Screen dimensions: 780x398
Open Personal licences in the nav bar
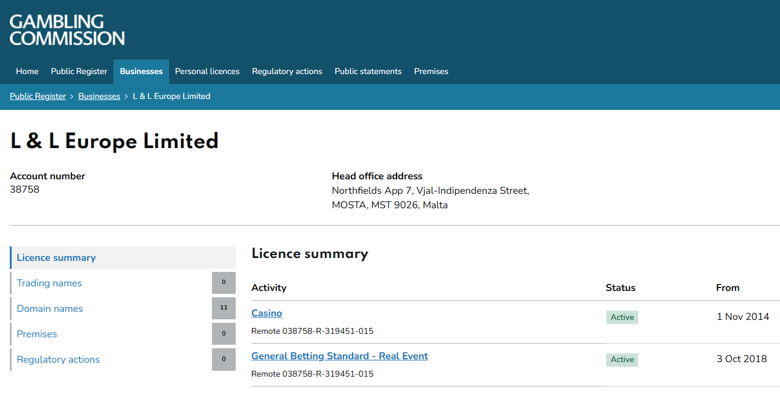click(207, 71)
